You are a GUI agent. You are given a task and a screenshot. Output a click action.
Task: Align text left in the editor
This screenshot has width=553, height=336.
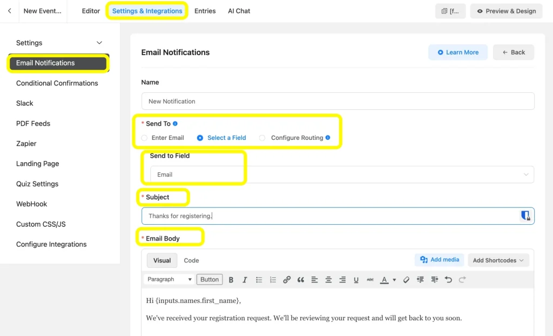(x=315, y=279)
